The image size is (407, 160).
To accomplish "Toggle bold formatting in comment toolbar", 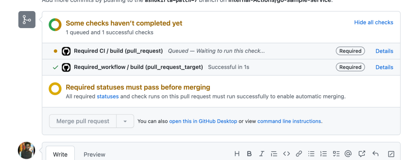I will click(x=249, y=154).
